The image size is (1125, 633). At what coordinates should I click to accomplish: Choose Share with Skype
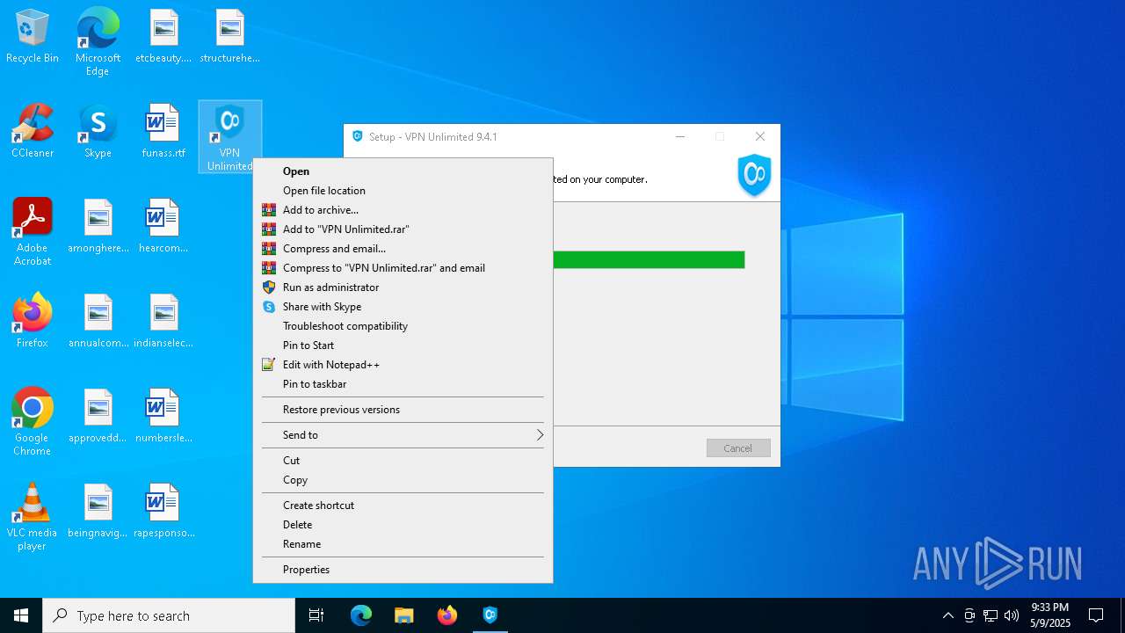click(403, 307)
